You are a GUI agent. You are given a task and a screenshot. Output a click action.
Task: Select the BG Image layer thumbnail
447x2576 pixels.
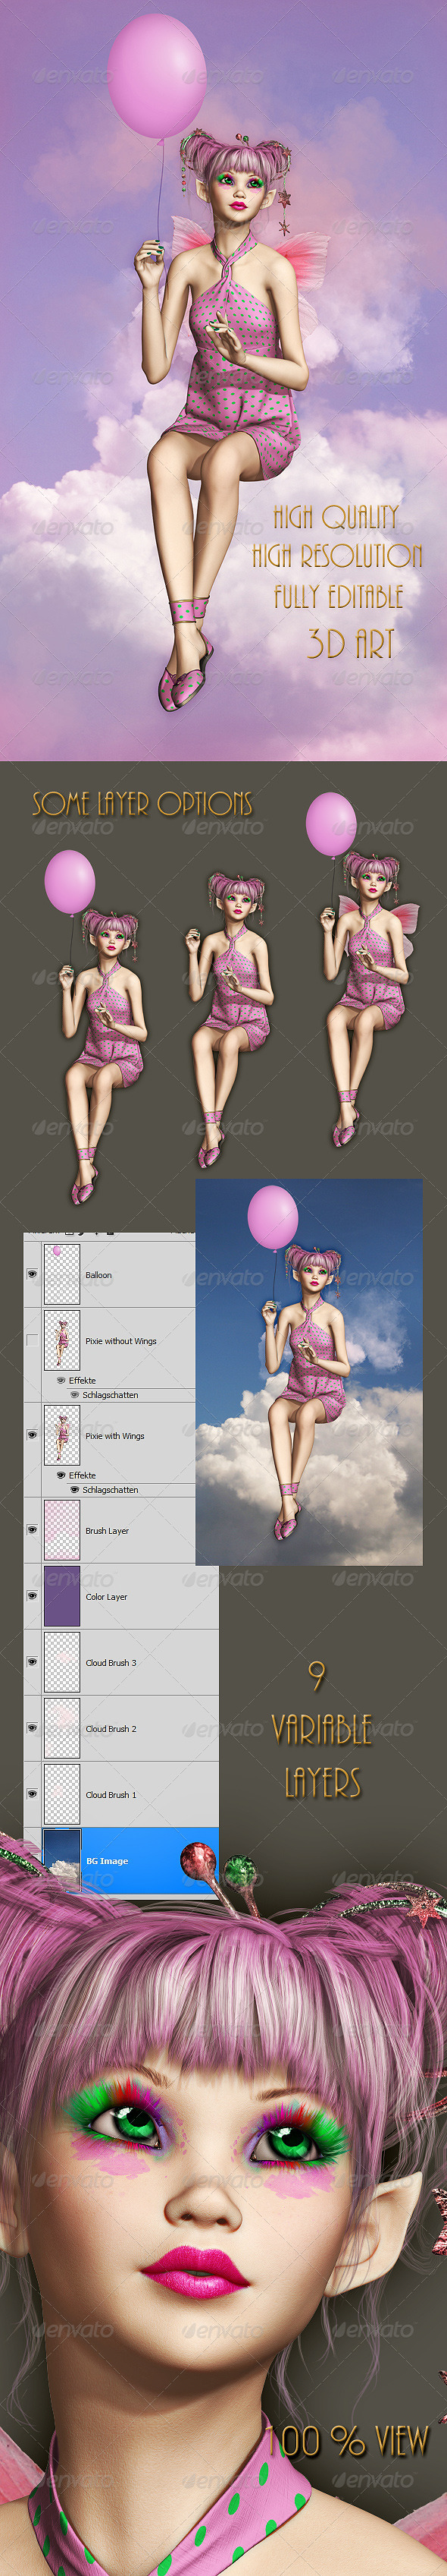click(x=62, y=1860)
